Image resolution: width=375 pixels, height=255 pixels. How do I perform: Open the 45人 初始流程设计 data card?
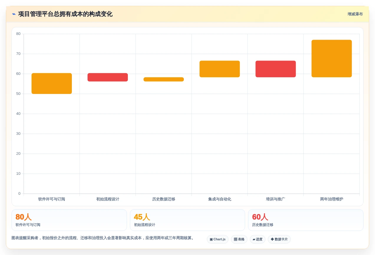point(187,220)
